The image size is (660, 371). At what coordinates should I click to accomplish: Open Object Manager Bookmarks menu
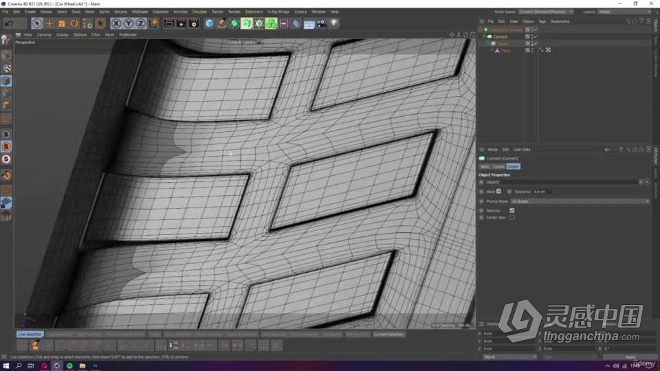tap(560, 21)
